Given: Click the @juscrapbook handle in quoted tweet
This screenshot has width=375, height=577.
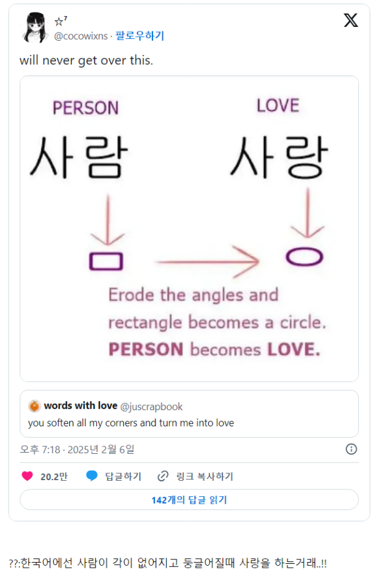Looking at the screenshot, I should coord(152,405).
